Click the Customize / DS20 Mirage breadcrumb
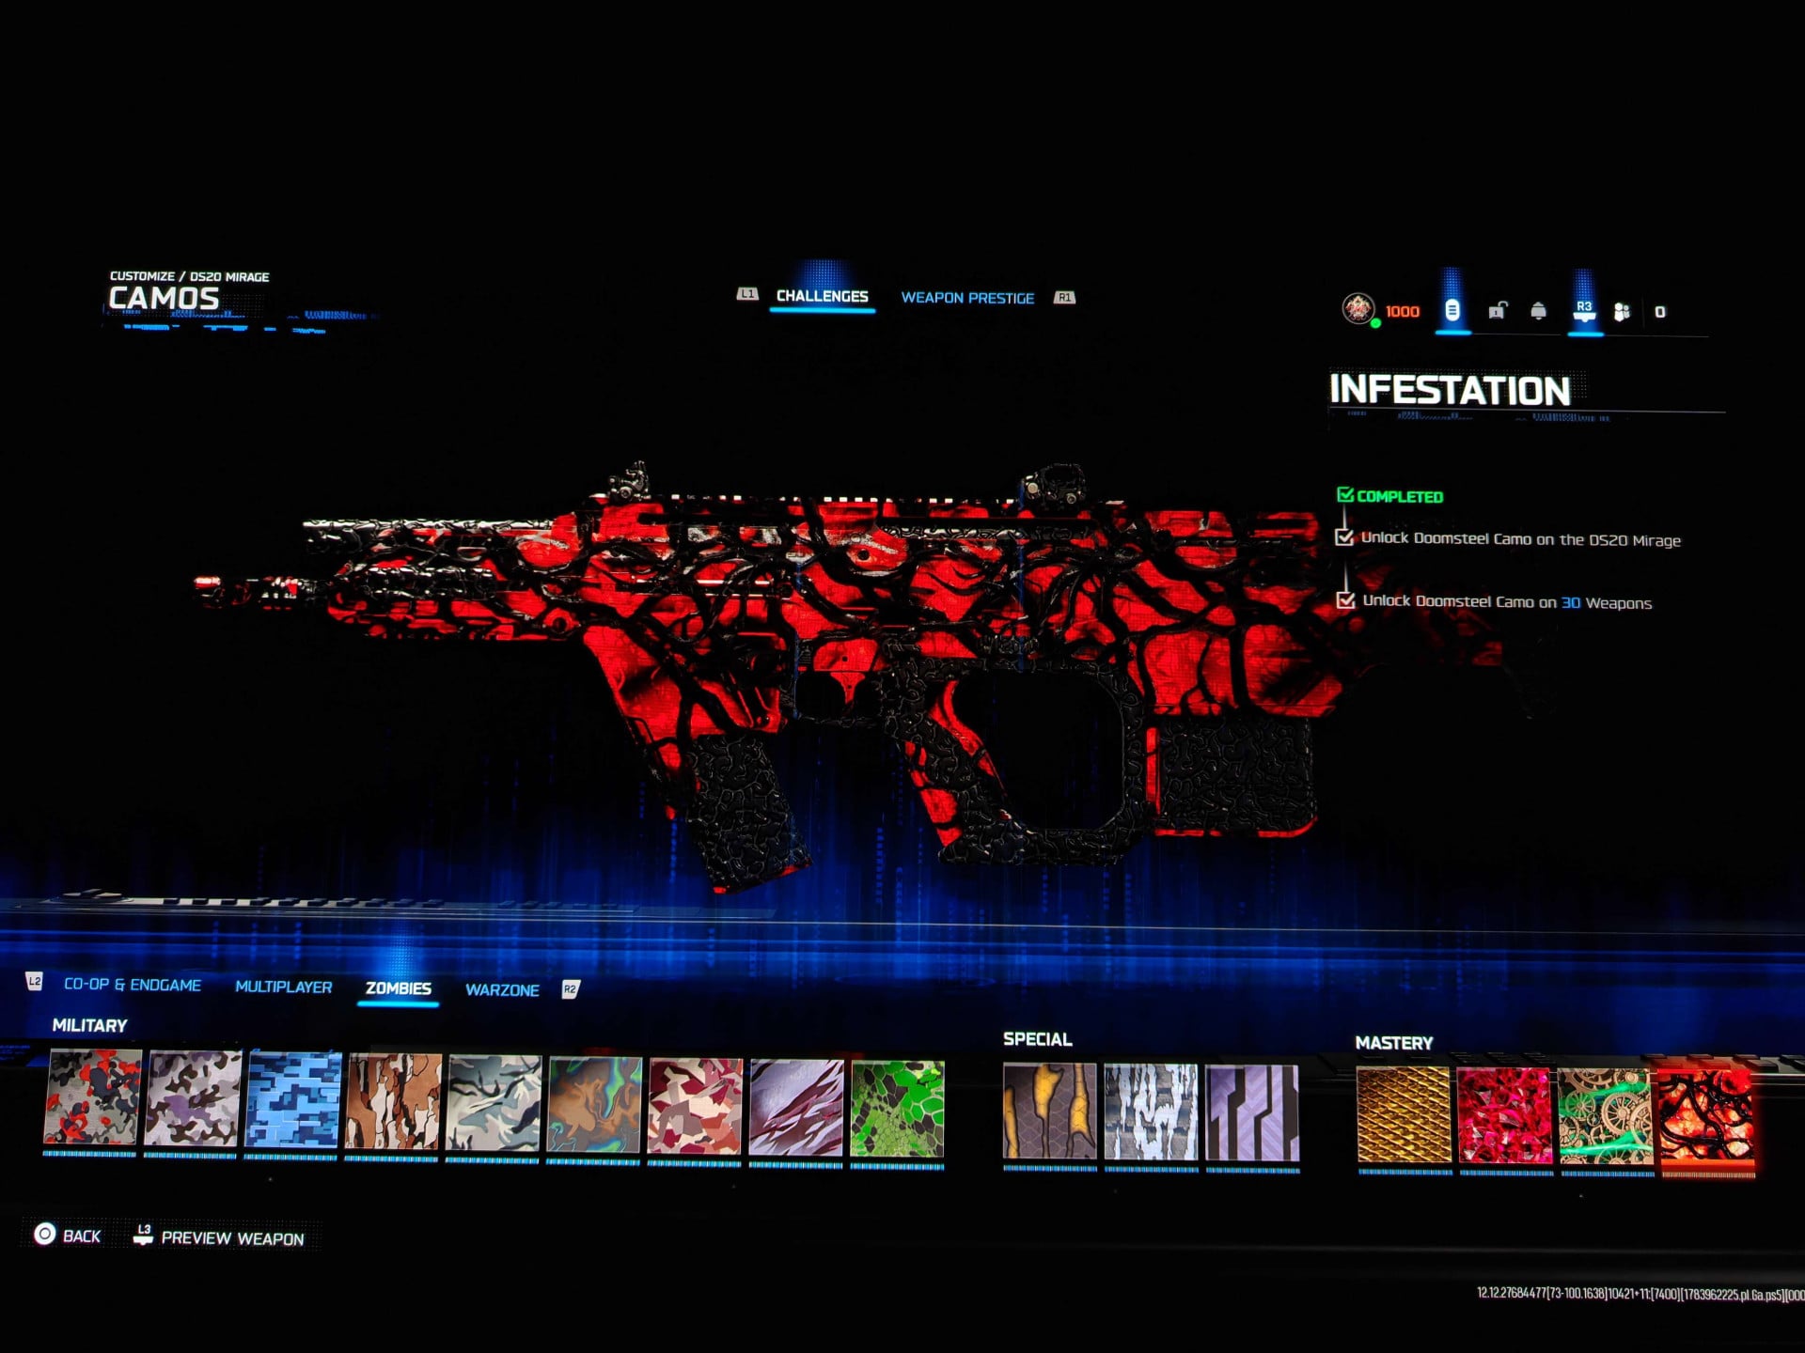Image resolution: width=1805 pixels, height=1353 pixels. point(189,276)
